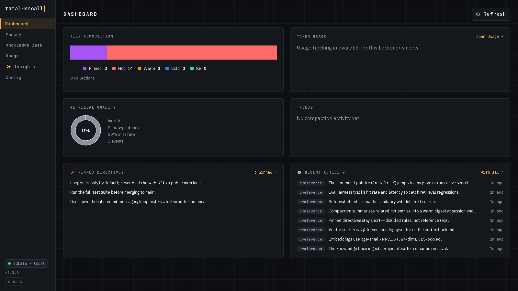518x291 pixels.
Task: Click the purple Pinned bar segment
Action: [88, 52]
